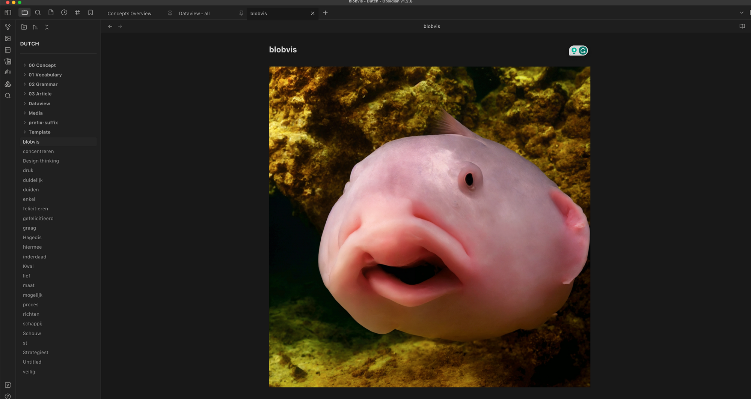Expand the 02 Grammar folder

tap(43, 84)
